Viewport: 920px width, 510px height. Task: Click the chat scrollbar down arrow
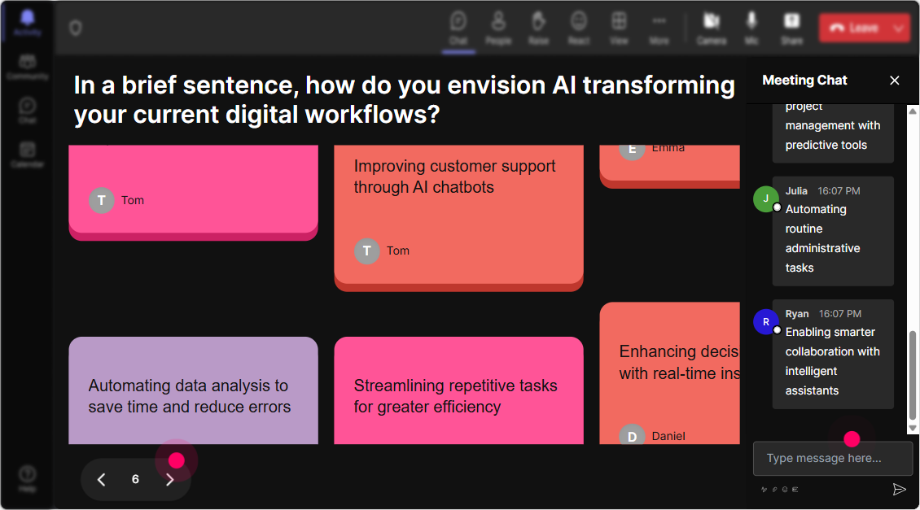click(913, 428)
